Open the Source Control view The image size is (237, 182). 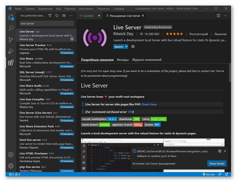pyautogui.click(x=11, y=40)
